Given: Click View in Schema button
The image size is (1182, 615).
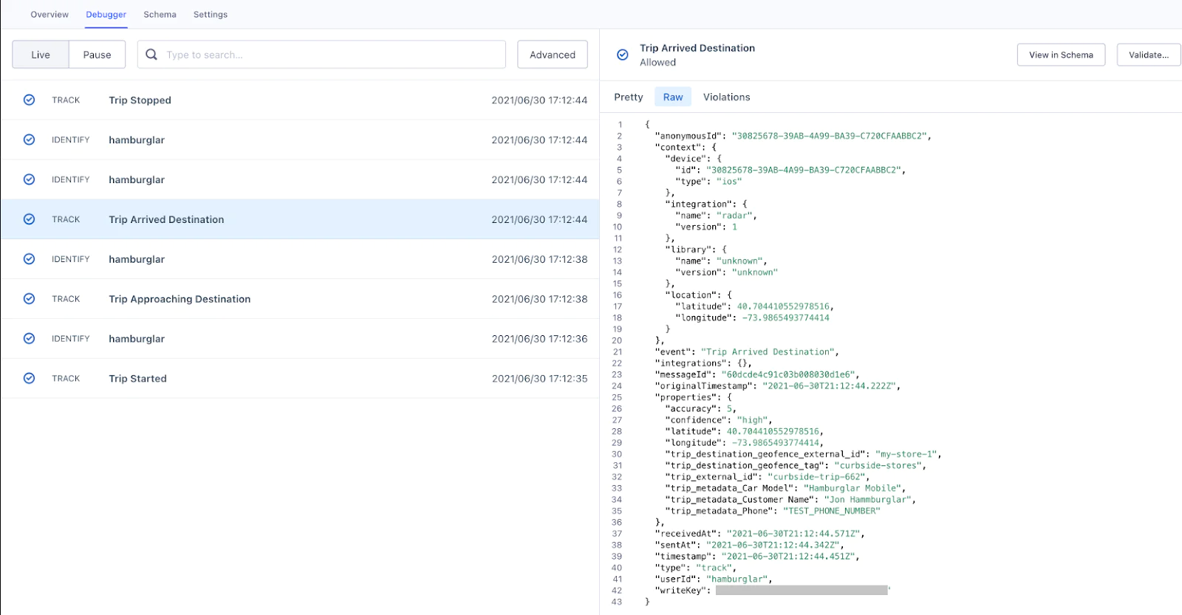Looking at the screenshot, I should pyautogui.click(x=1061, y=55).
